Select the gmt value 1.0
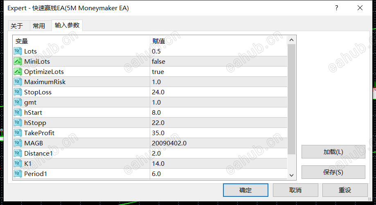 [x=156, y=102]
